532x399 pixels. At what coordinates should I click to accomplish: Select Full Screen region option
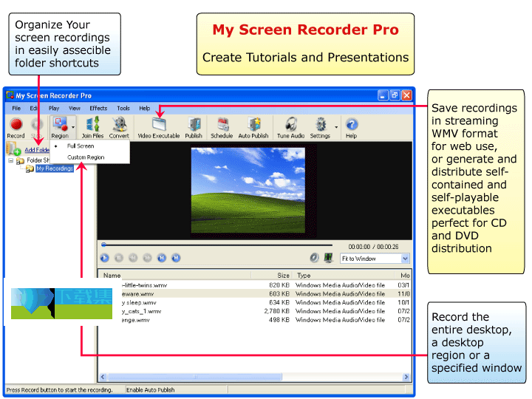tap(80, 146)
